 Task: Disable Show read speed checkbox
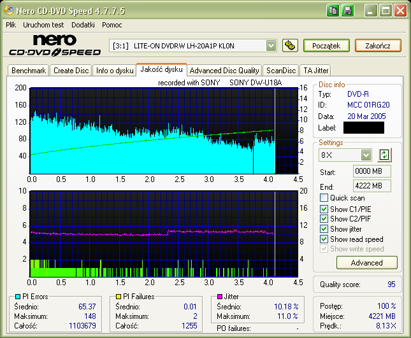coord(324,239)
